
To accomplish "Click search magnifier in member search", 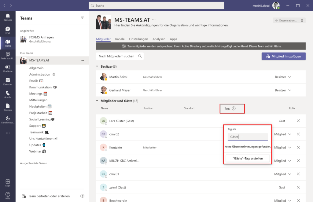I will pos(140,56).
